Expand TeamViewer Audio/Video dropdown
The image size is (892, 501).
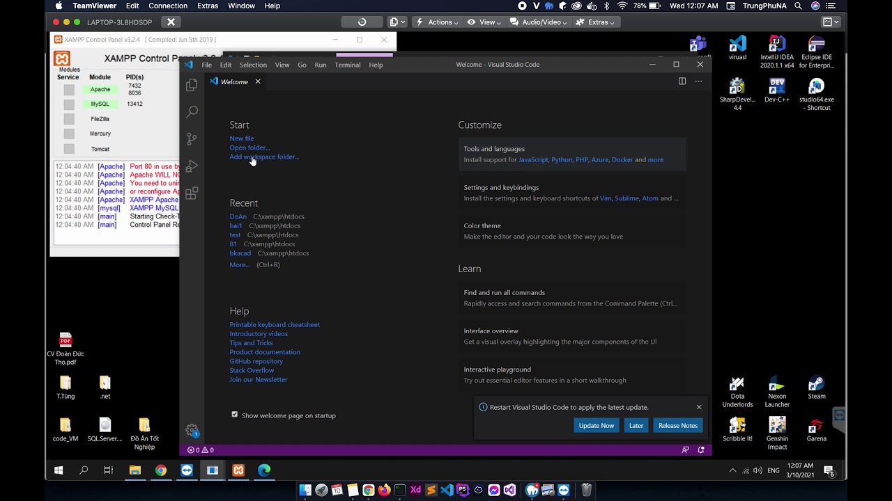[539, 22]
